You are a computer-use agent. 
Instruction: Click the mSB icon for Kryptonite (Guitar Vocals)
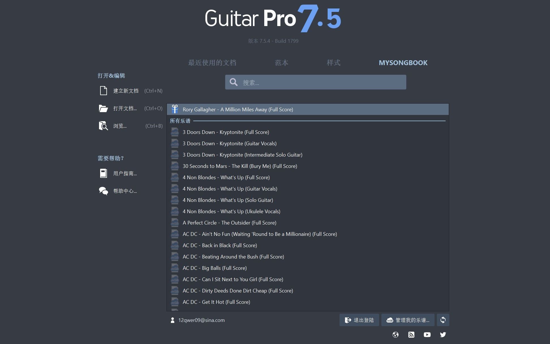pos(175,144)
